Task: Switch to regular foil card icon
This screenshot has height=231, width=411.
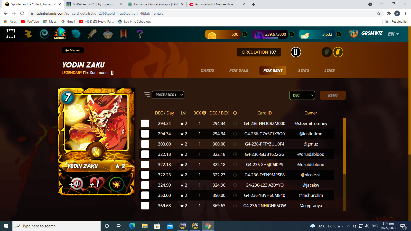Action: point(326,52)
